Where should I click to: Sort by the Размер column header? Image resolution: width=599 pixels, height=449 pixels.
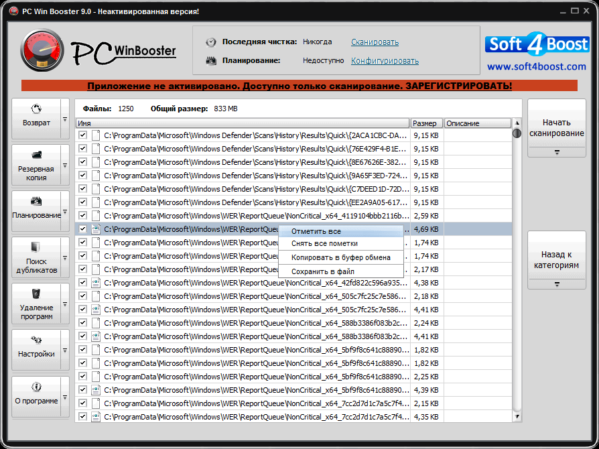click(427, 123)
